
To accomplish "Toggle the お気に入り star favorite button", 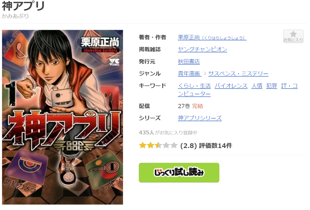I will [293, 36].
